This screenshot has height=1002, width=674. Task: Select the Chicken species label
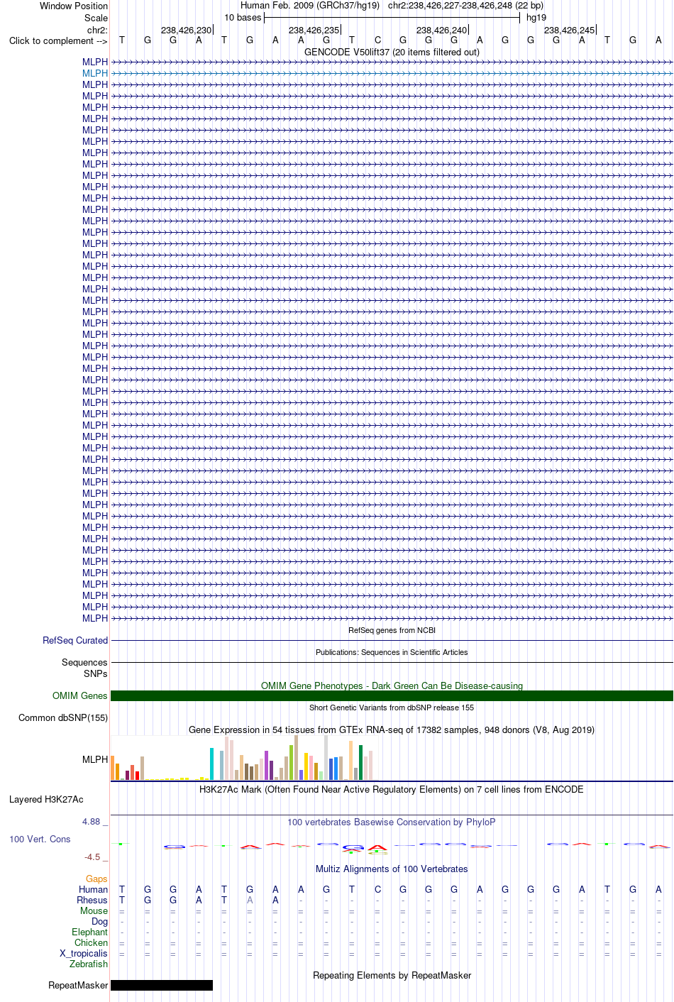91,942
